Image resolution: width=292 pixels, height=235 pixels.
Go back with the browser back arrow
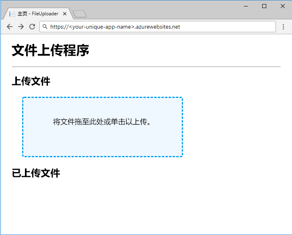click(x=10, y=27)
